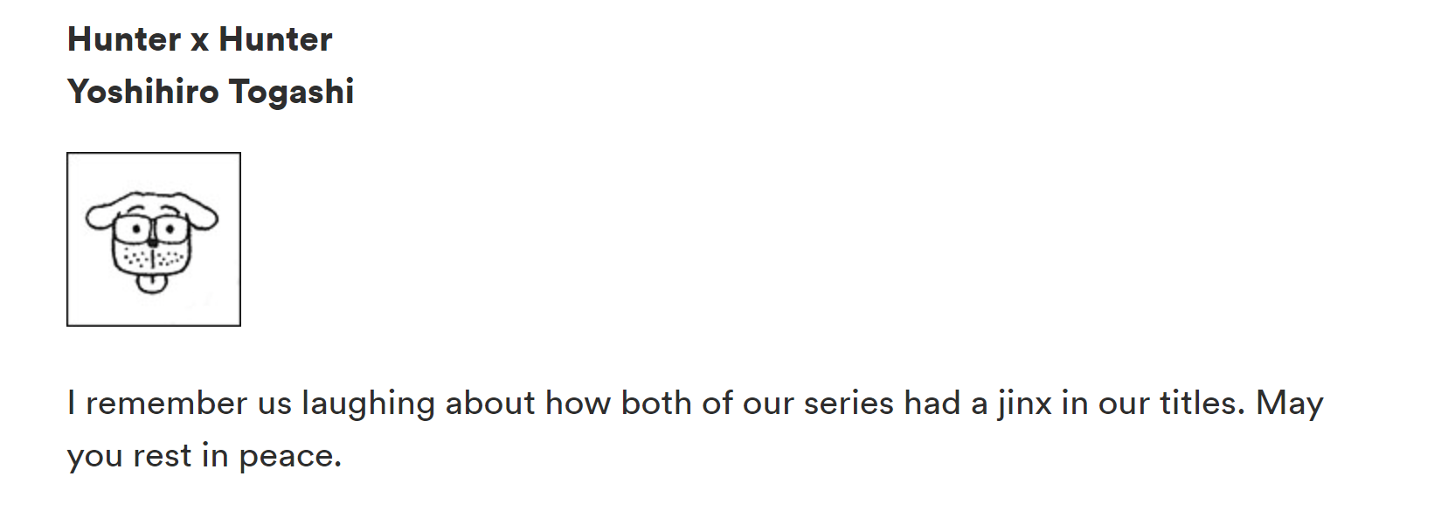Screen dimensions: 1455x511
Task: Click the word "remember" in the message
Action: (167, 404)
